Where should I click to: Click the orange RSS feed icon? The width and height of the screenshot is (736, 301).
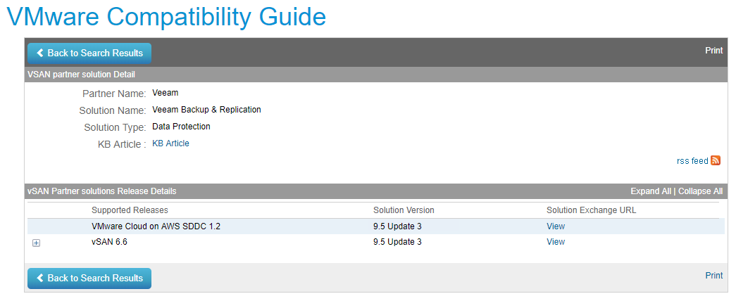[716, 160]
